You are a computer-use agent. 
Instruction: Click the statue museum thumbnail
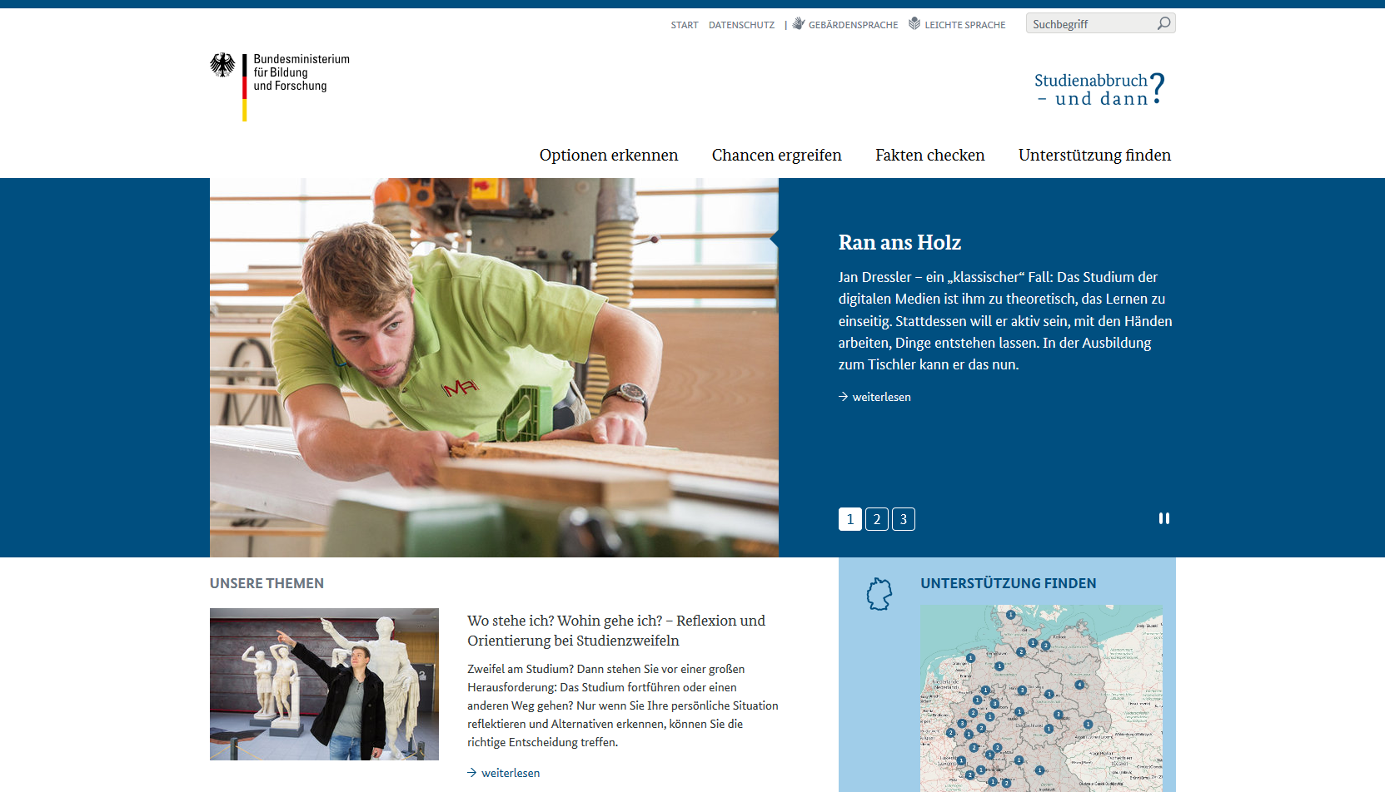pyautogui.click(x=324, y=684)
